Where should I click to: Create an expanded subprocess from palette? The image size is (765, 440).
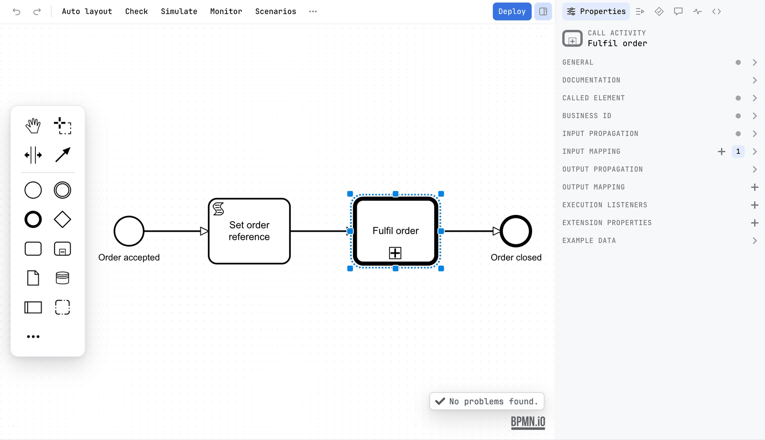click(x=63, y=249)
